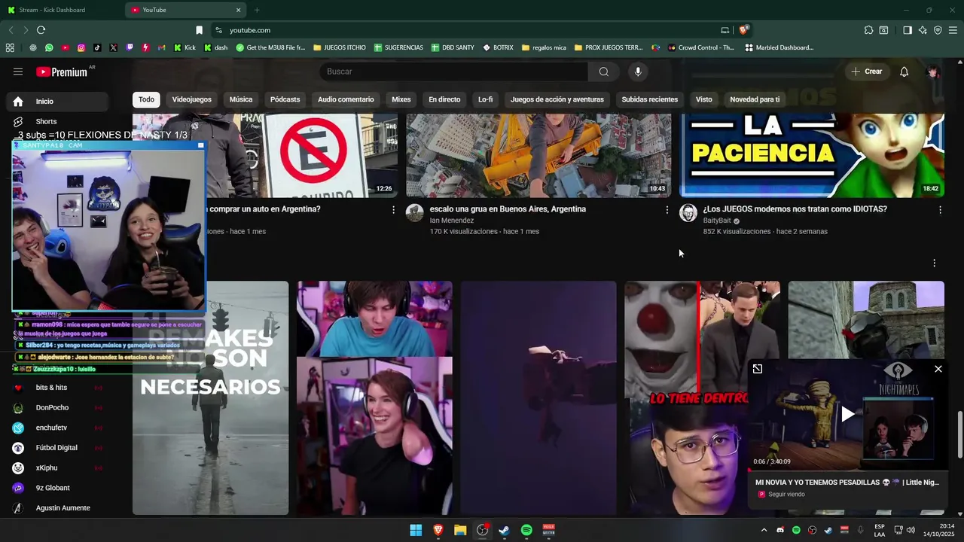Open Gmail bookmark icon

point(161,47)
